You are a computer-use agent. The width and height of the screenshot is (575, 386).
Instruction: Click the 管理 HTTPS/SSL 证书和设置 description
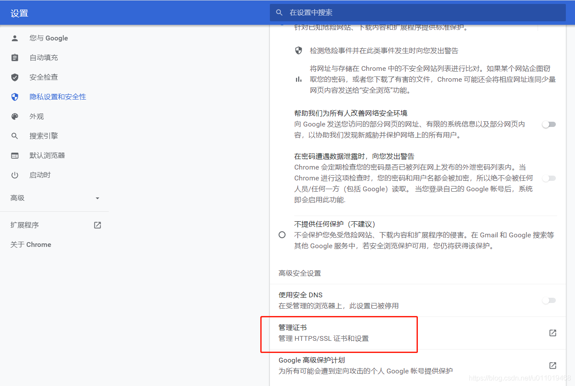click(324, 339)
